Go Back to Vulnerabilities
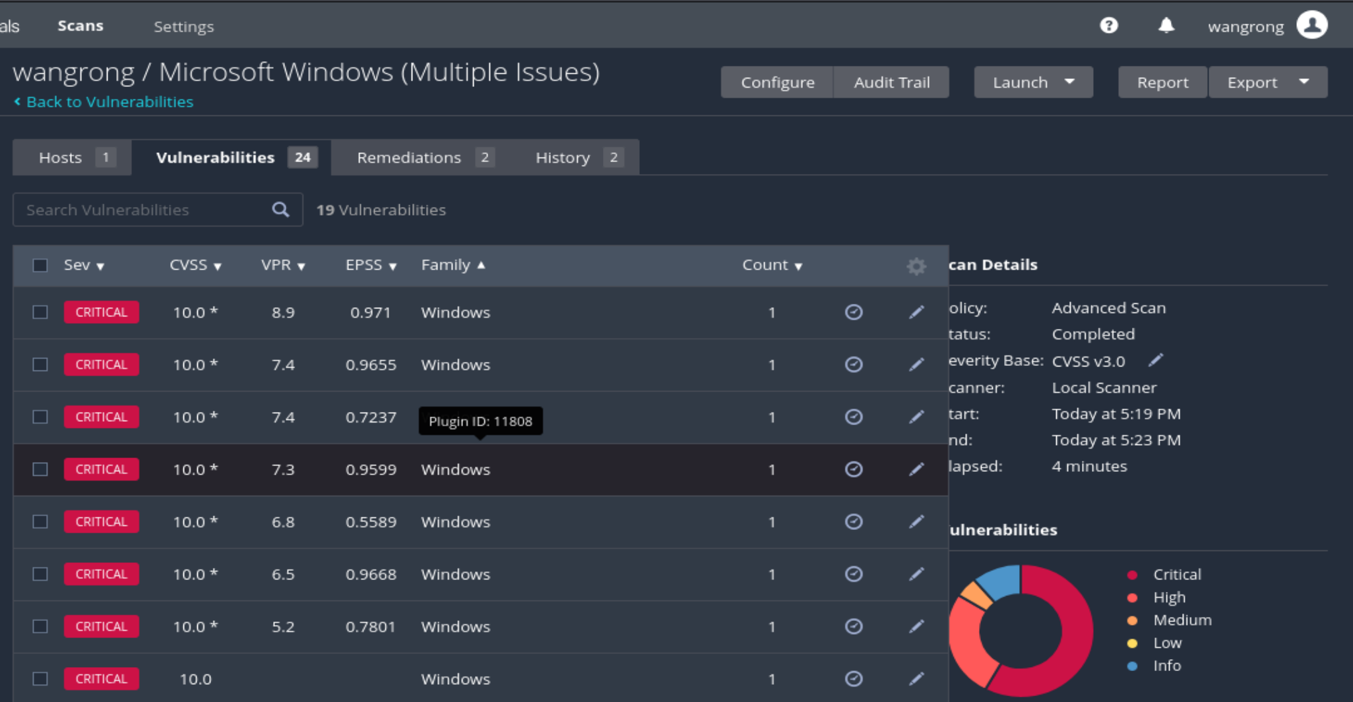1353x702 pixels. coord(104,102)
